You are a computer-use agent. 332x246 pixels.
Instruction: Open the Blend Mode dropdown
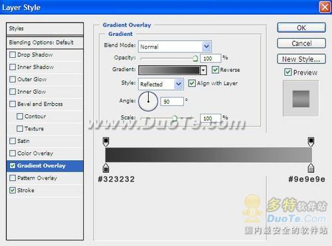[x=175, y=47]
